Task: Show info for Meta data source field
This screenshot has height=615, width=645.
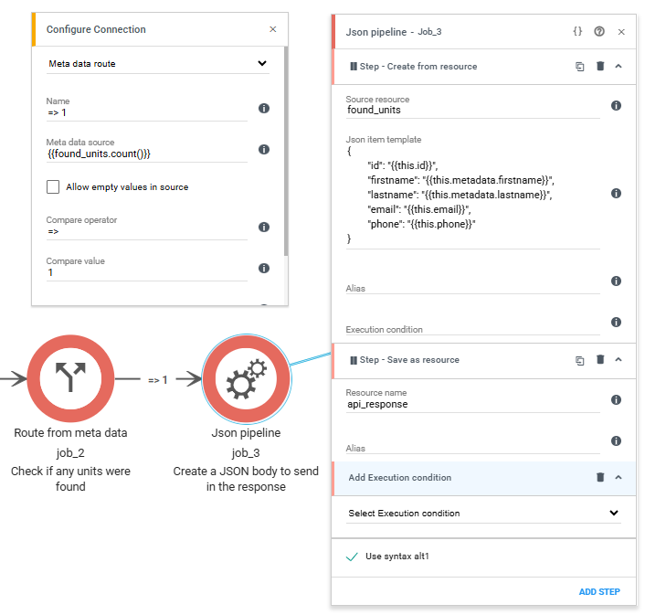Action: coord(264,149)
